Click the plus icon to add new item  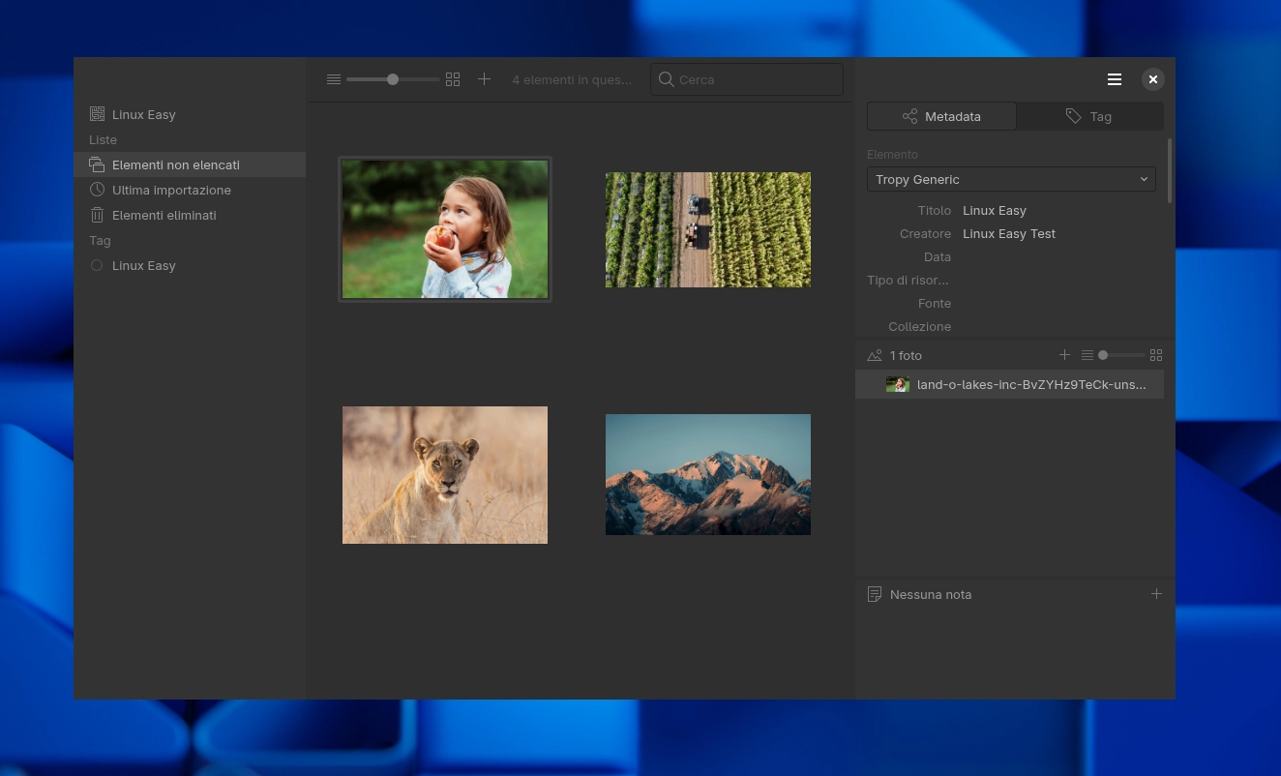pyautogui.click(x=485, y=79)
